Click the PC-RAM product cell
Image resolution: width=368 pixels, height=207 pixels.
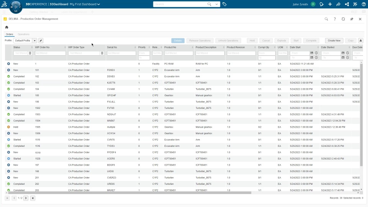tap(169, 64)
